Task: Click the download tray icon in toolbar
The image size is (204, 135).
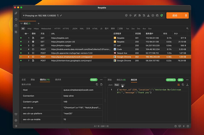Action: (x=148, y=15)
